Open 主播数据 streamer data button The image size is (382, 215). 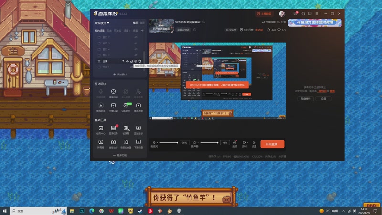tap(264, 14)
